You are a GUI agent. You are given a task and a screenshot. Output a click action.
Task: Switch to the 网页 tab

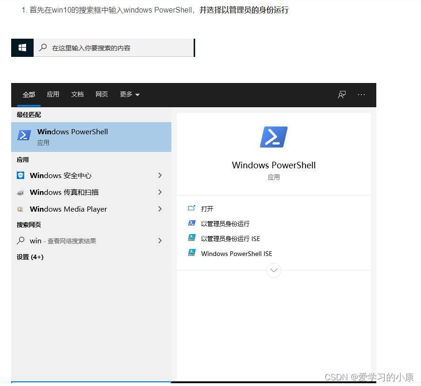(102, 94)
